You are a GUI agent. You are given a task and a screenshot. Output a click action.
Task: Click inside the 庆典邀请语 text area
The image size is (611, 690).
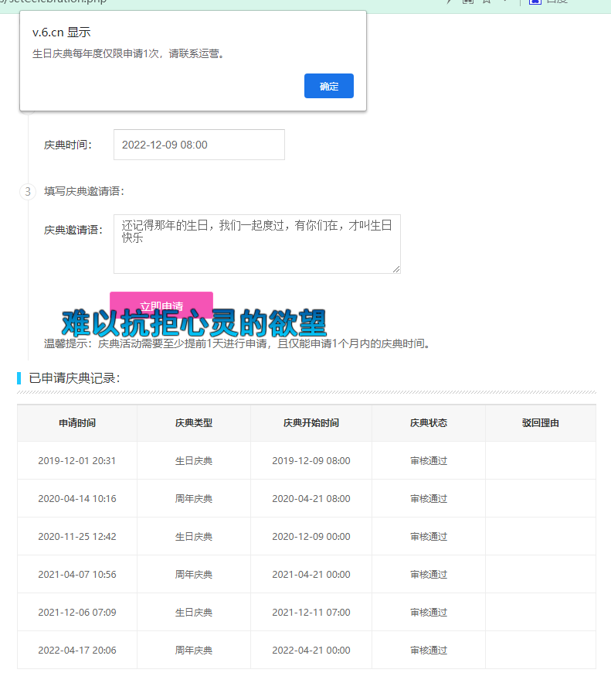click(x=257, y=244)
